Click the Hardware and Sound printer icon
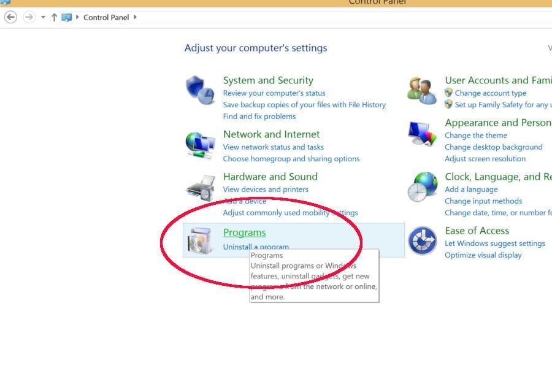This screenshot has height=368, width=552. (x=201, y=188)
